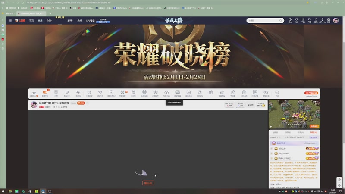
Task: Select the waveform icon in the streamer toolbar
Action: 78,93
